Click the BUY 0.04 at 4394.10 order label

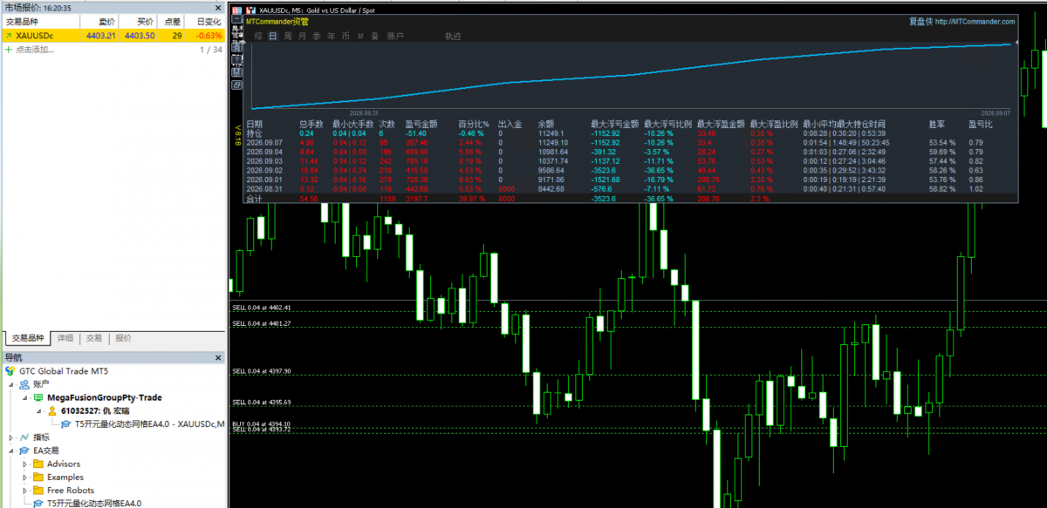pyautogui.click(x=262, y=424)
